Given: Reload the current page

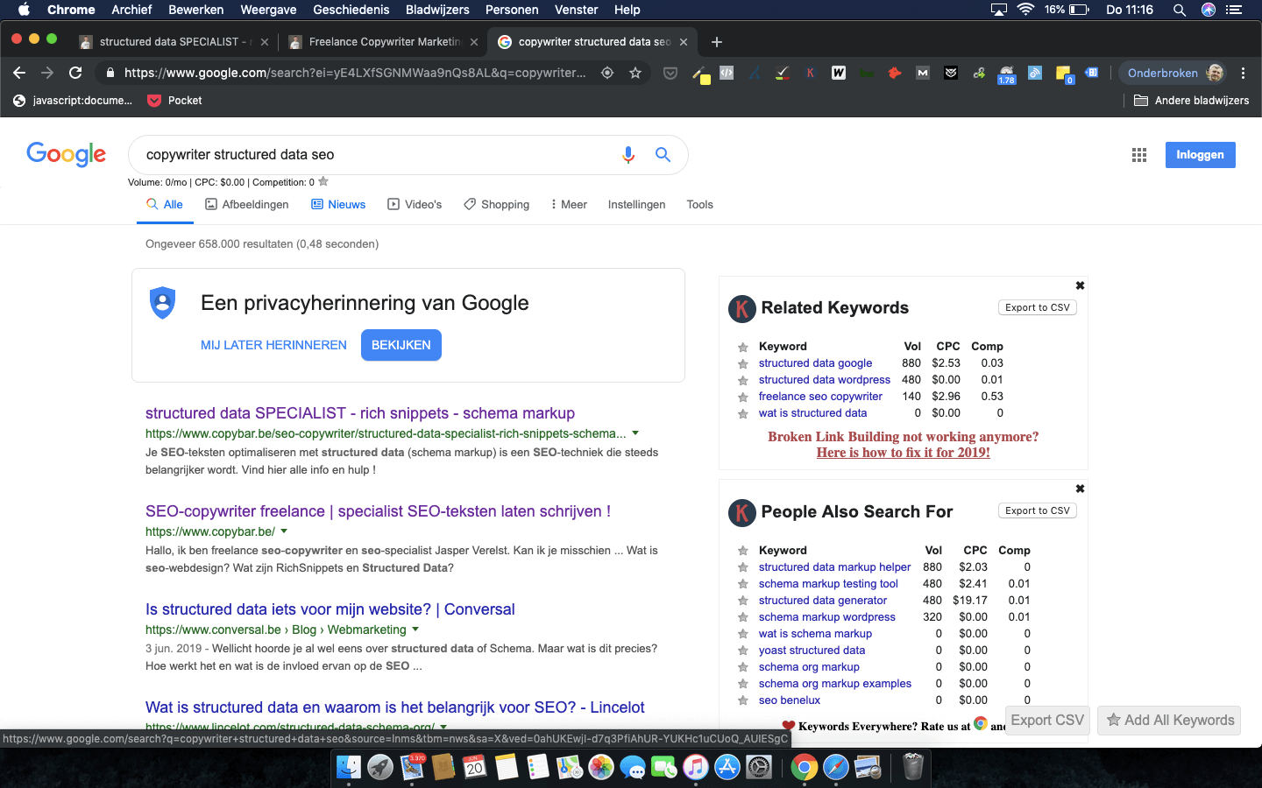Looking at the screenshot, I should pyautogui.click(x=75, y=73).
